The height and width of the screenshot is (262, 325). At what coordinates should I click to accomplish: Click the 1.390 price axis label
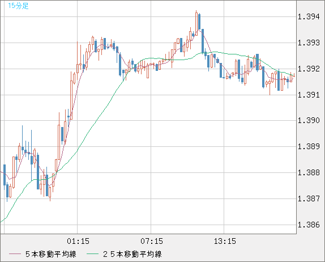click(309, 120)
